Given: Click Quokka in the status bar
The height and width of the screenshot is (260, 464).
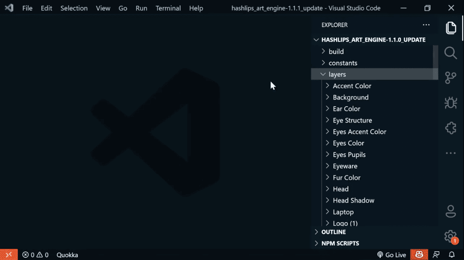Looking at the screenshot, I should (x=67, y=255).
